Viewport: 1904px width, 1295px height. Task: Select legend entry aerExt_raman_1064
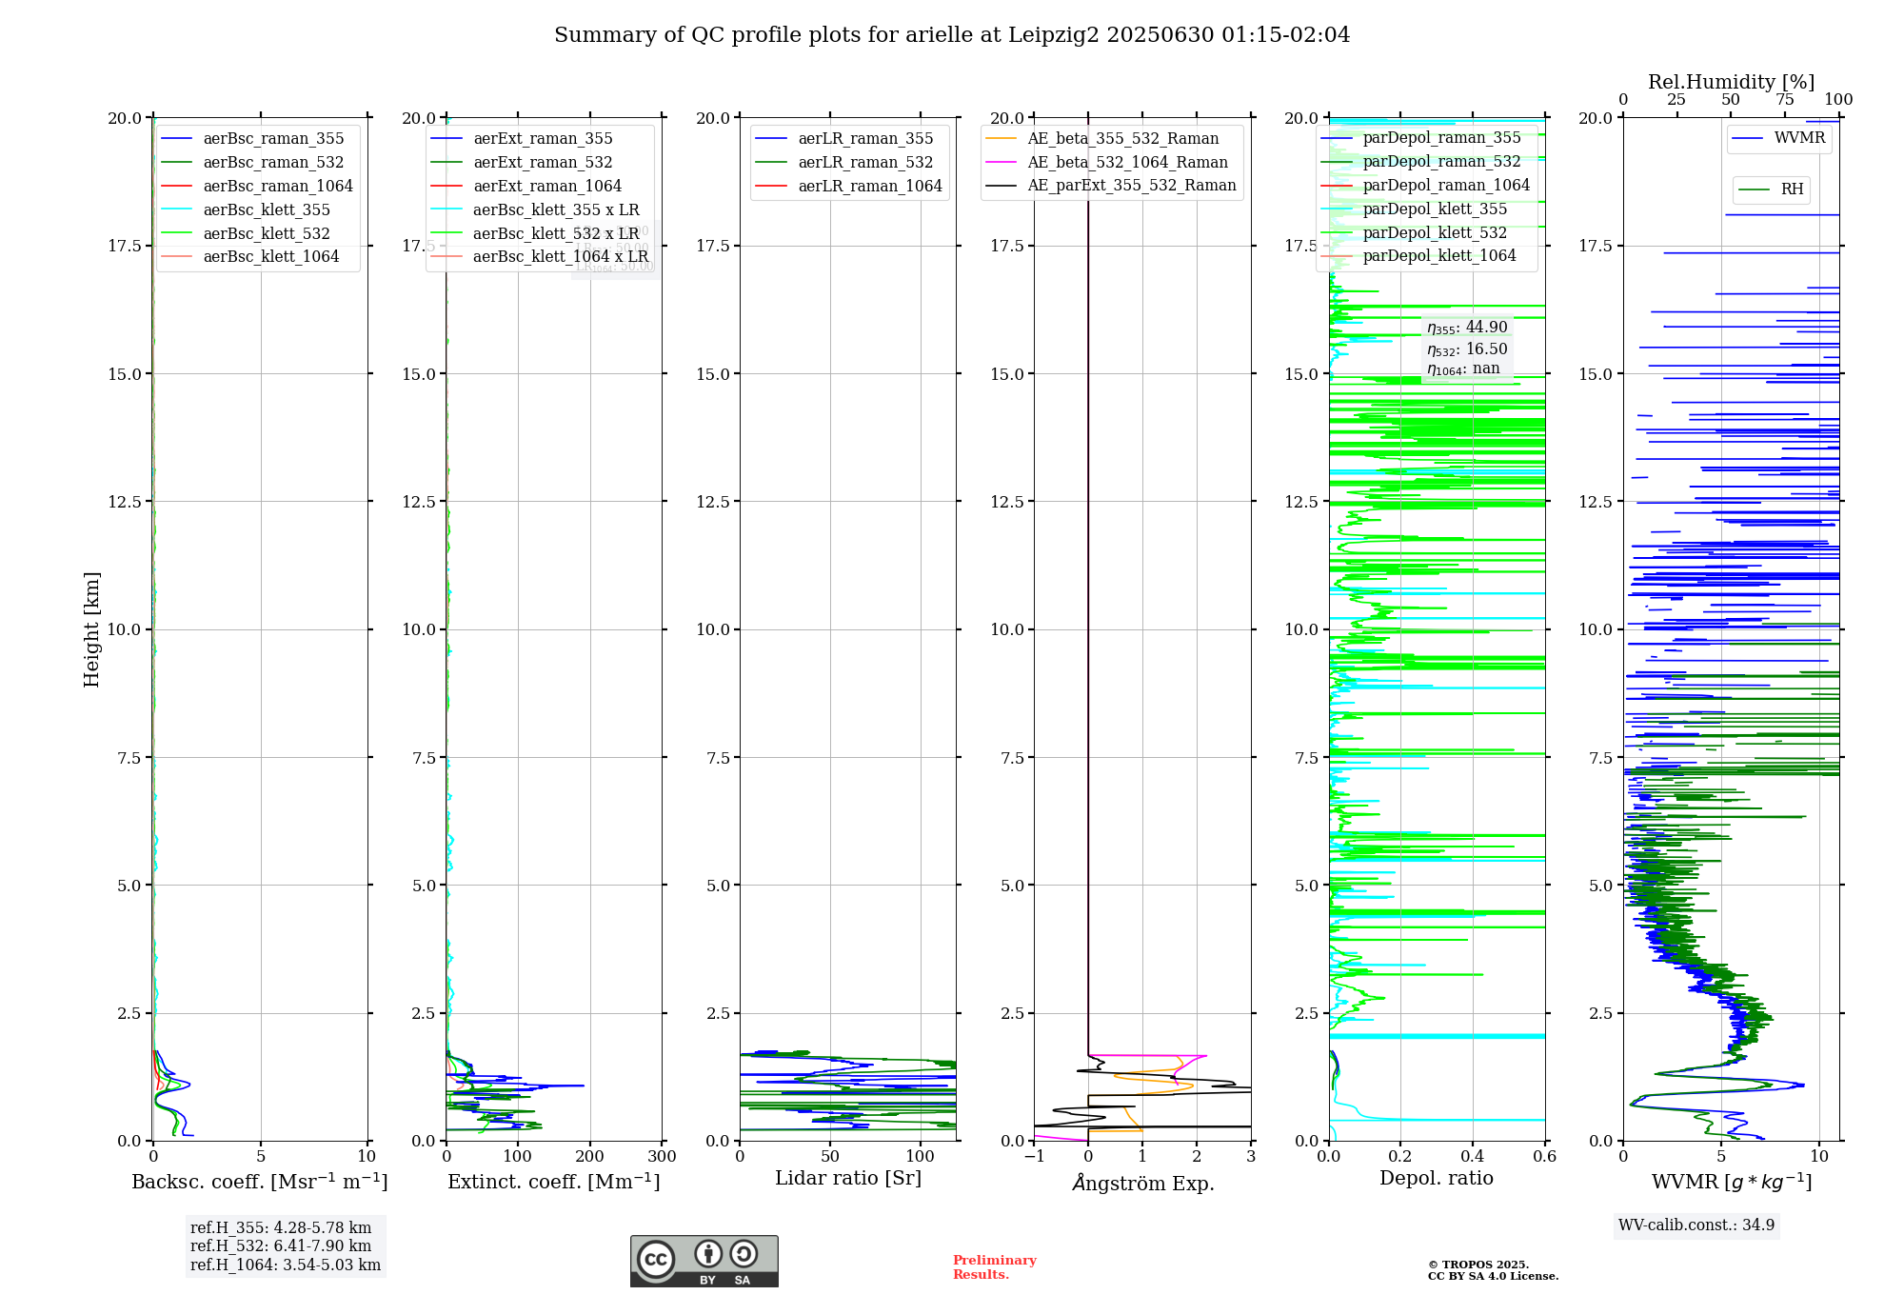(x=526, y=187)
